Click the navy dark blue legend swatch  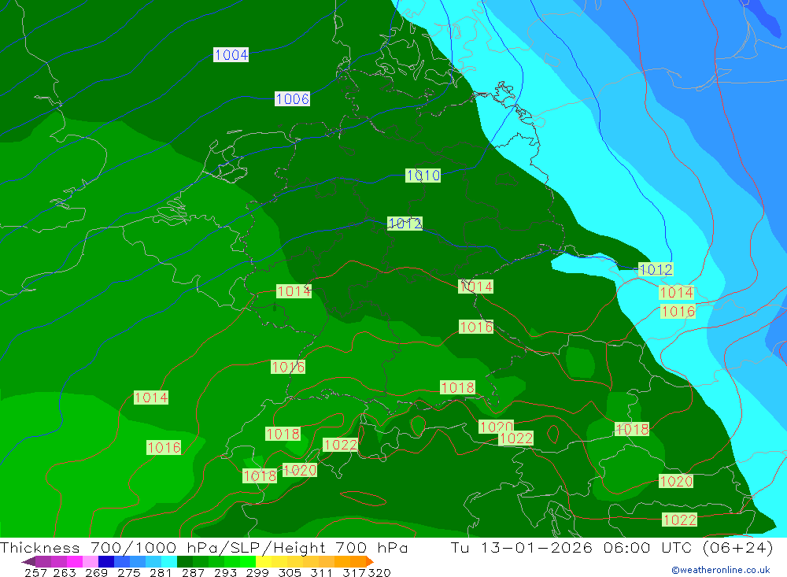click(106, 561)
